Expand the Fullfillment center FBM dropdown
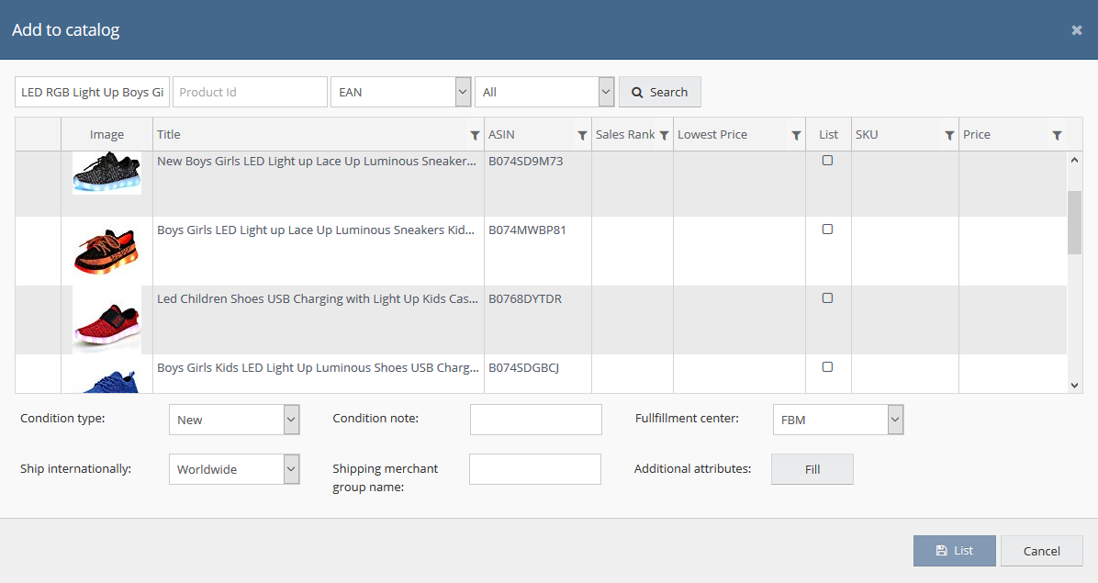Image resolution: width=1098 pixels, height=583 pixels. (837, 420)
